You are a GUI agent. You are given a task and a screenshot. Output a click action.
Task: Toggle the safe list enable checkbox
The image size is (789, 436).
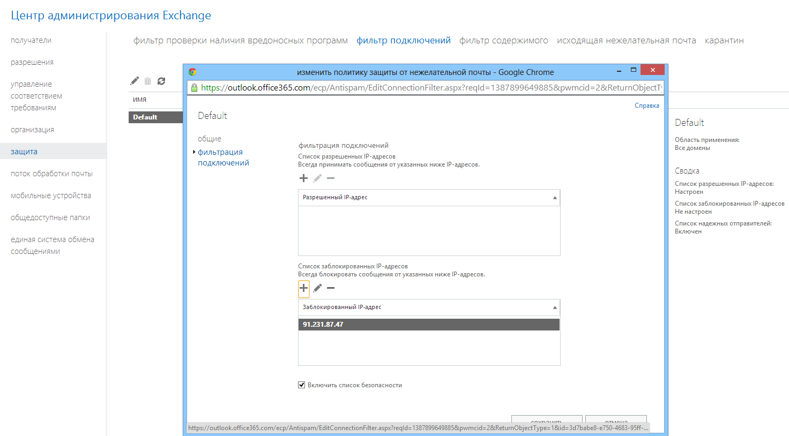coord(302,385)
